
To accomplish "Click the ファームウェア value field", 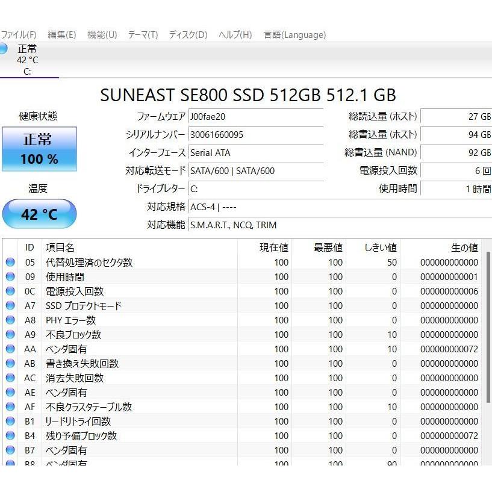I will coord(253,116).
